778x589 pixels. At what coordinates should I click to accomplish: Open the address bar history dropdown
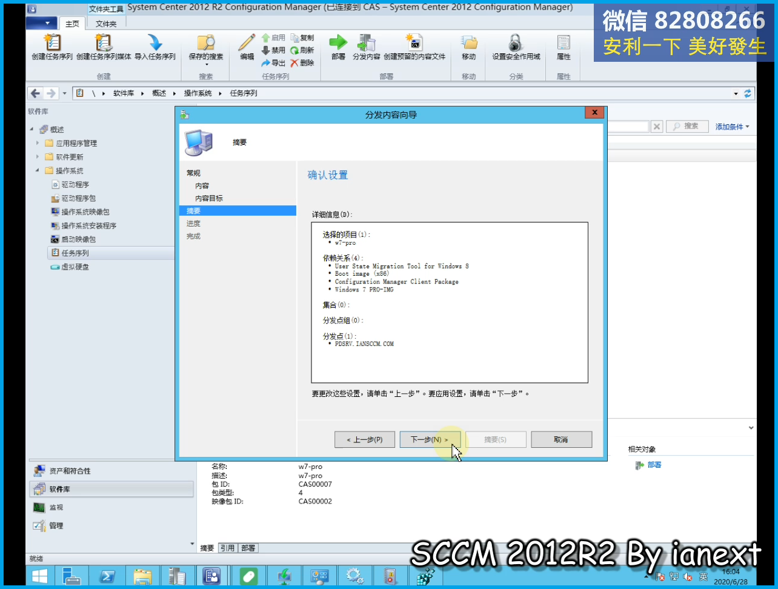click(736, 93)
